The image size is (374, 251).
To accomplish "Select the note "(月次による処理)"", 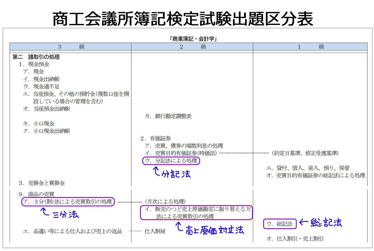I will click(165, 202).
